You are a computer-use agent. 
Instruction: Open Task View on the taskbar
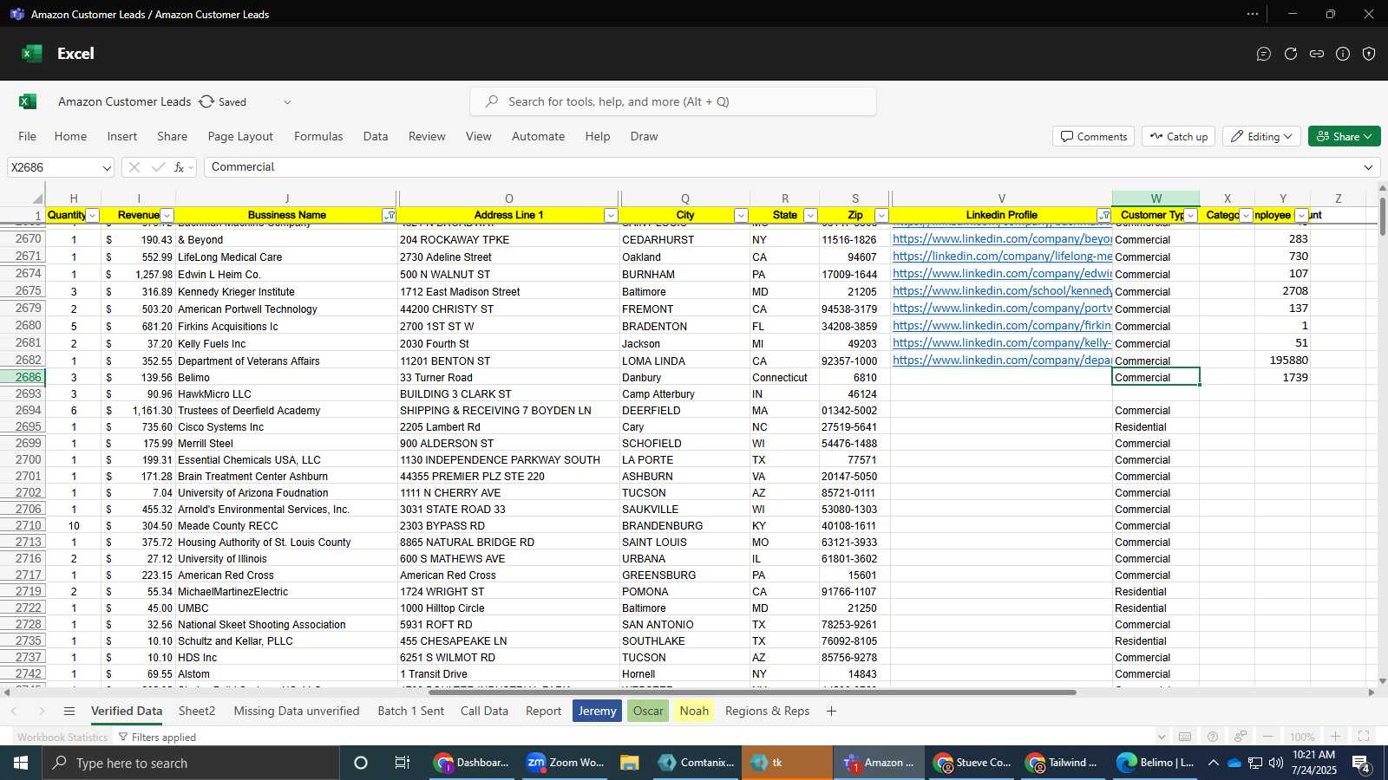point(403,763)
